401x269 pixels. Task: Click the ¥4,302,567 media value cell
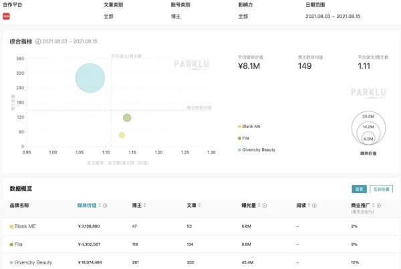pyautogui.click(x=89, y=244)
